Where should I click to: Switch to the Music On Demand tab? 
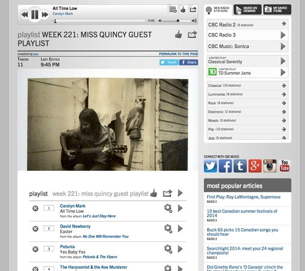tap(248, 9)
